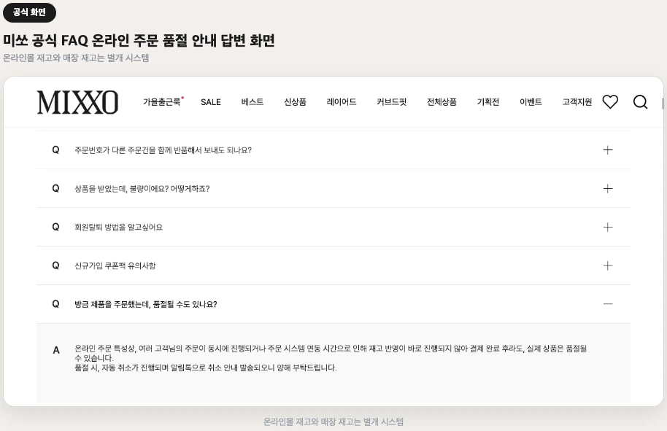Click bottom caption 온라인몰 재고와 매장 재고는 별개 시스템

coord(333,422)
